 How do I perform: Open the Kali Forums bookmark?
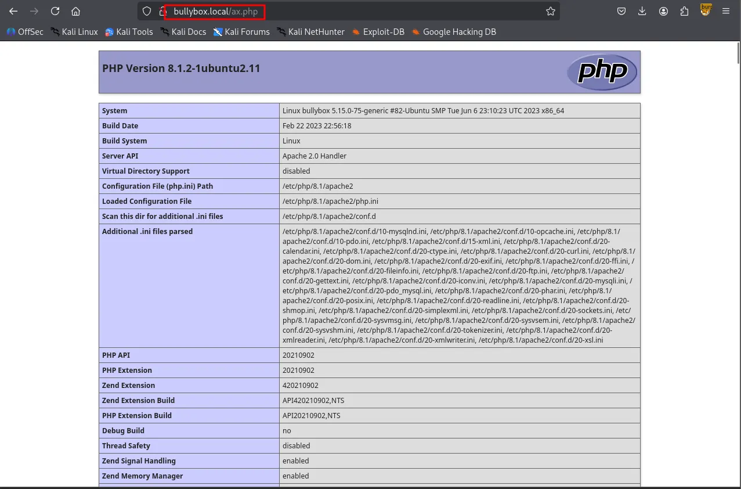(x=241, y=32)
